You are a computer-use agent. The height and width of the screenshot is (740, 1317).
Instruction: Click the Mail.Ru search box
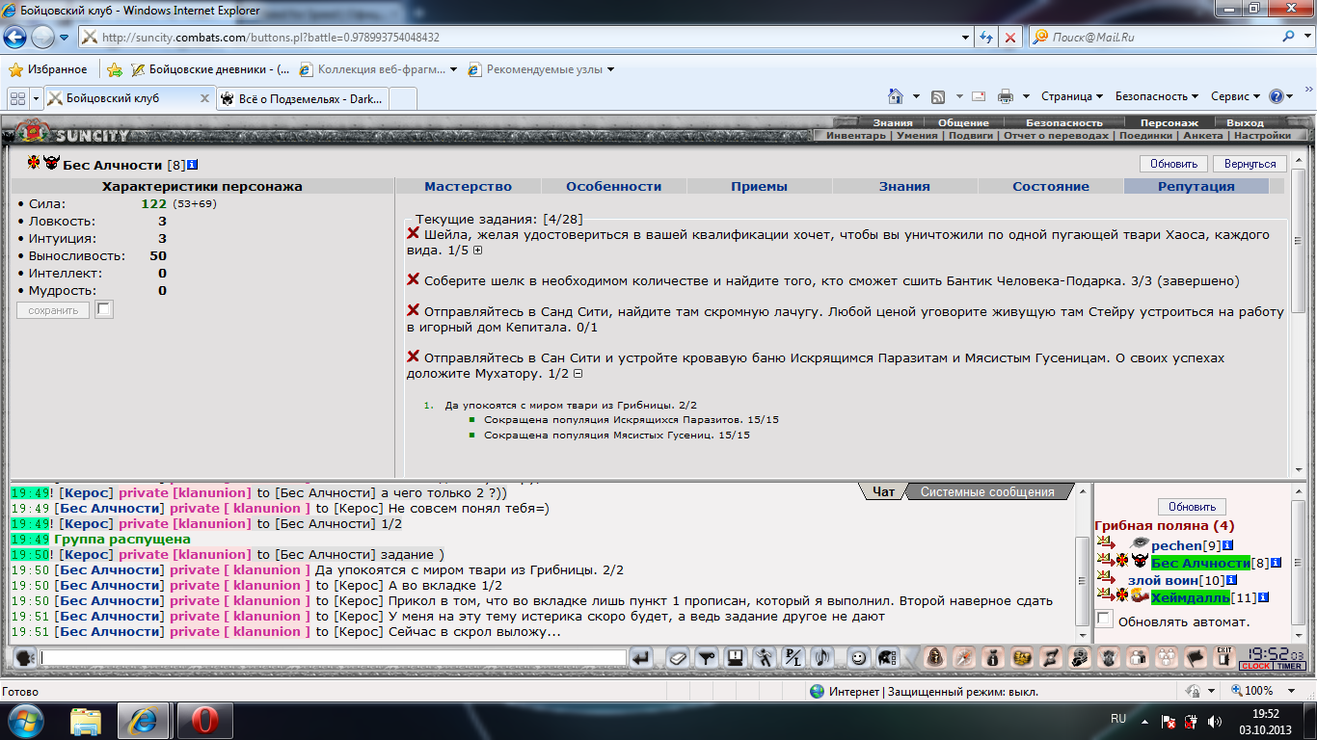click(1164, 38)
